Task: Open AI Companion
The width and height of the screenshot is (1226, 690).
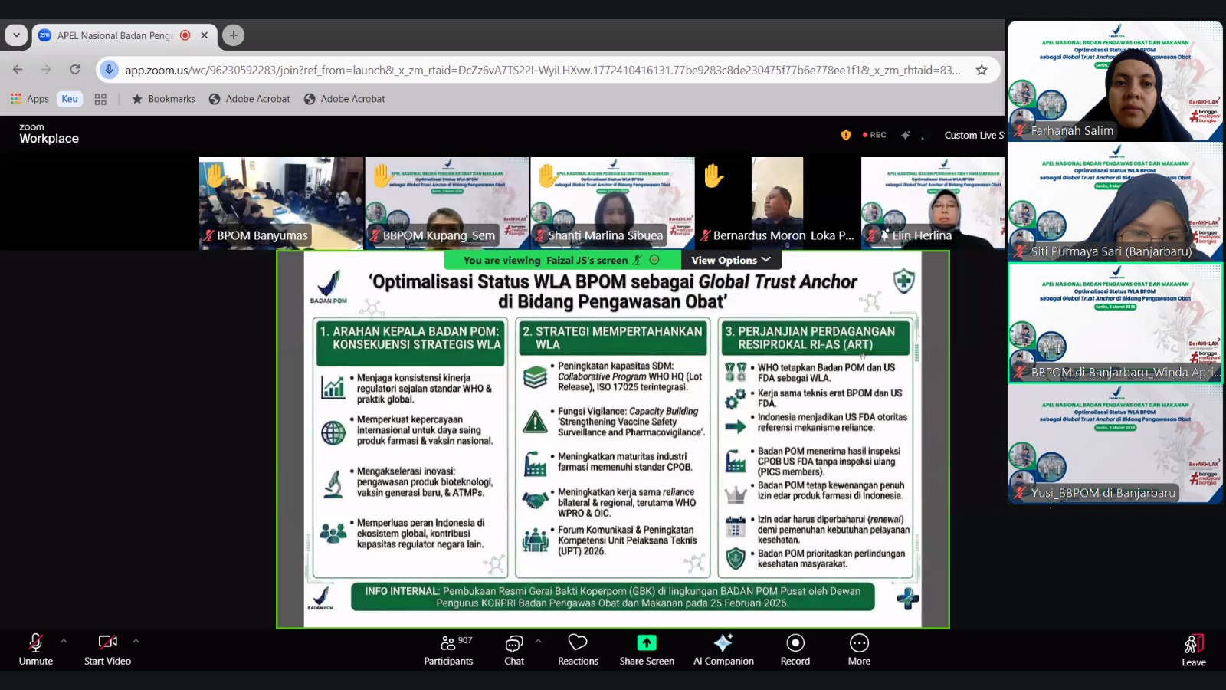Action: tap(723, 649)
